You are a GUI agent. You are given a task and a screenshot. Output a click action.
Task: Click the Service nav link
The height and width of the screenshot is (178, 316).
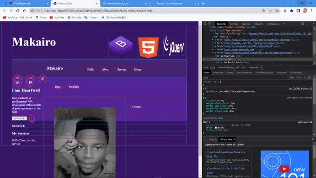pyautogui.click(x=122, y=69)
